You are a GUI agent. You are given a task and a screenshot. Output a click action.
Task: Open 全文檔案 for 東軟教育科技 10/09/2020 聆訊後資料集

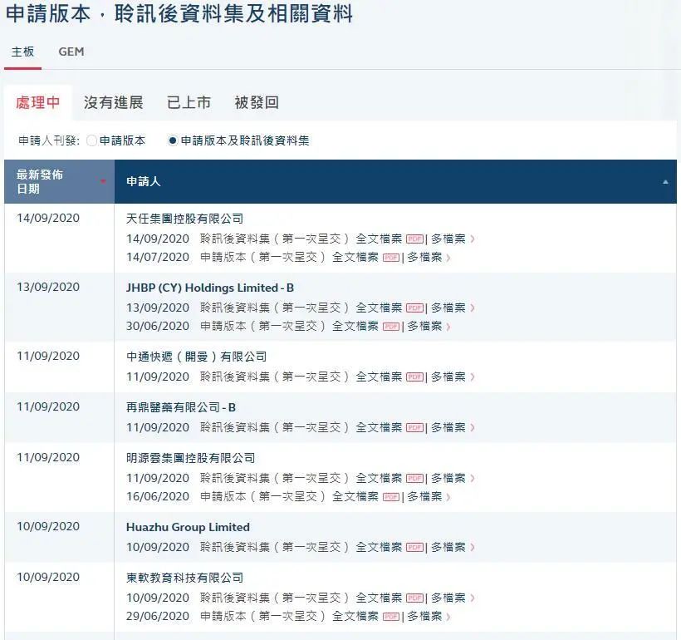click(x=379, y=598)
